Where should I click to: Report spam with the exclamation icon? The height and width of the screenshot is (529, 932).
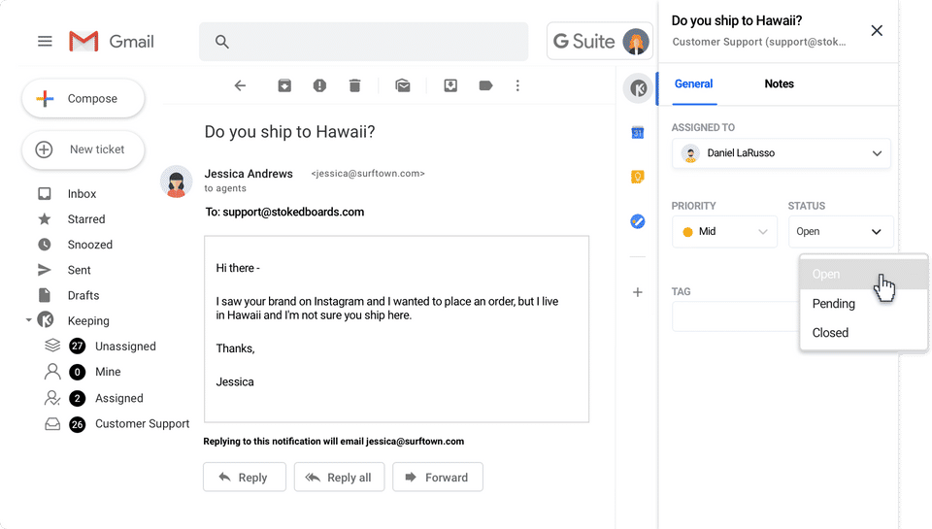[319, 85]
